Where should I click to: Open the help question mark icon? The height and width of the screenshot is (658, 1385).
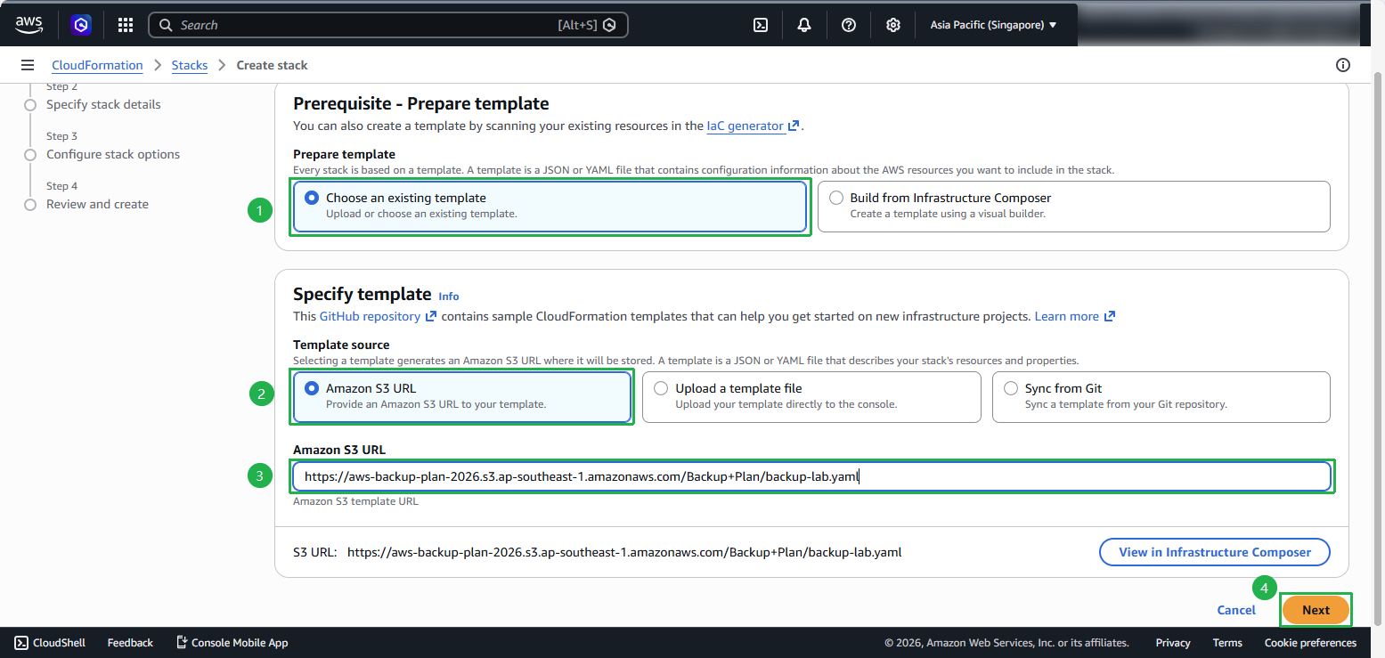tap(849, 25)
